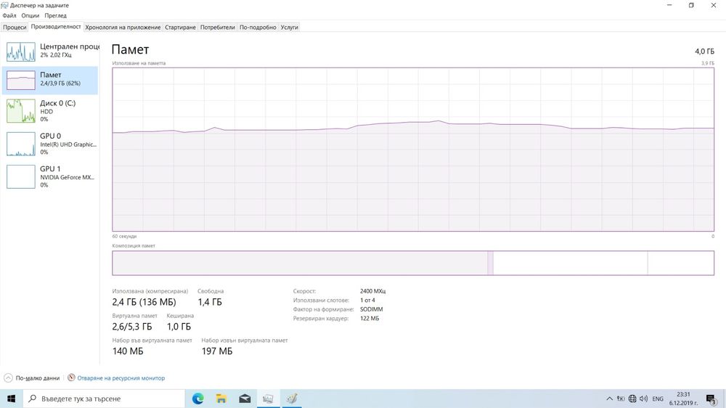This screenshot has width=726, height=408.
Task: Select the Централен процесор graph thumbnail
Action: tap(21, 52)
